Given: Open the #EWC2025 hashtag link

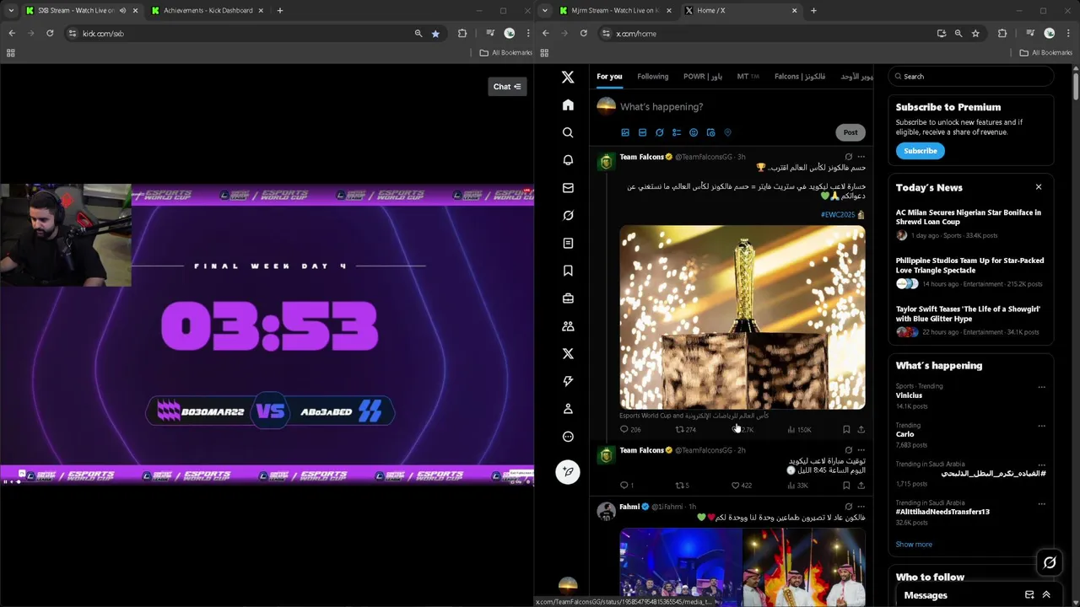Looking at the screenshot, I should click(x=838, y=215).
